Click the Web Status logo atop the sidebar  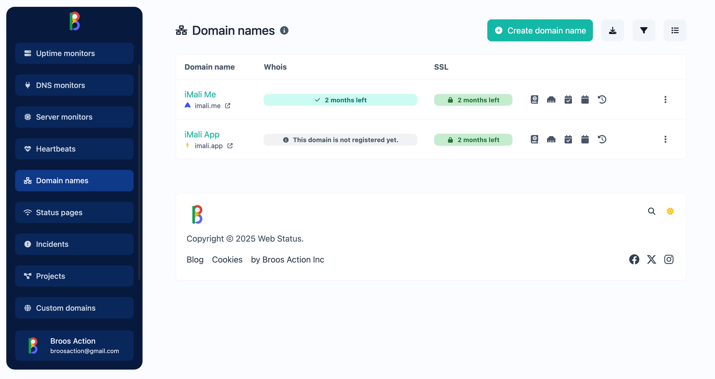pos(75,21)
